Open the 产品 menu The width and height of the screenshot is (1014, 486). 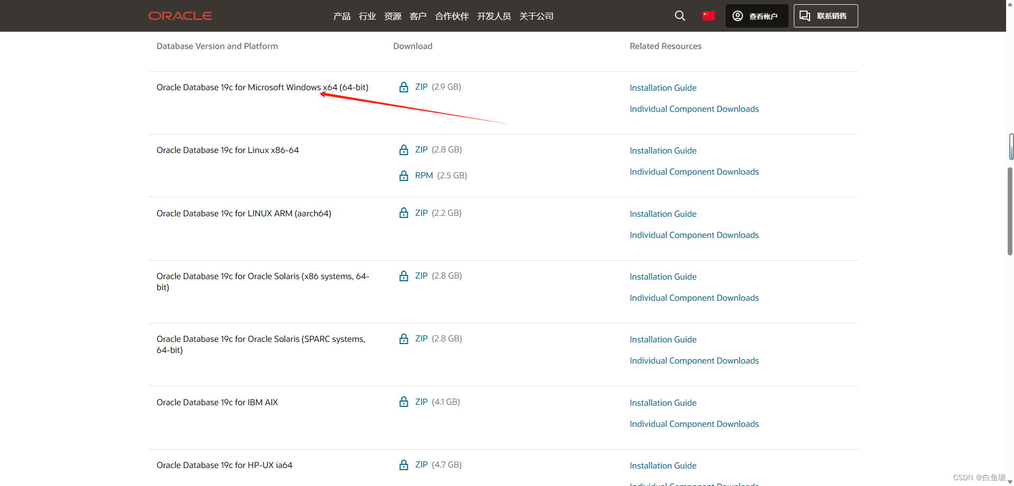[342, 16]
